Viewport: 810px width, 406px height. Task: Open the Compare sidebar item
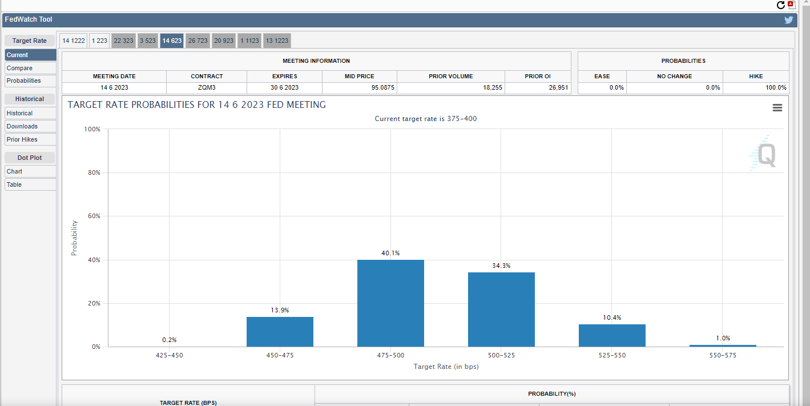[30, 68]
